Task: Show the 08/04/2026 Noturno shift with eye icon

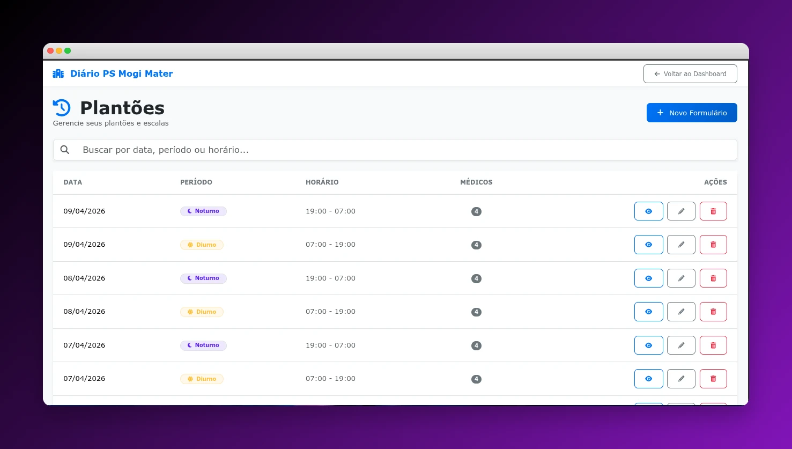Action: (648, 278)
